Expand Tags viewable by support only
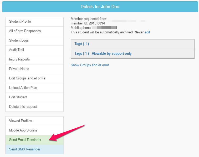 103,54
